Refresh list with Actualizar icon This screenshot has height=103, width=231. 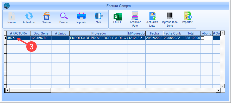(x=29, y=16)
